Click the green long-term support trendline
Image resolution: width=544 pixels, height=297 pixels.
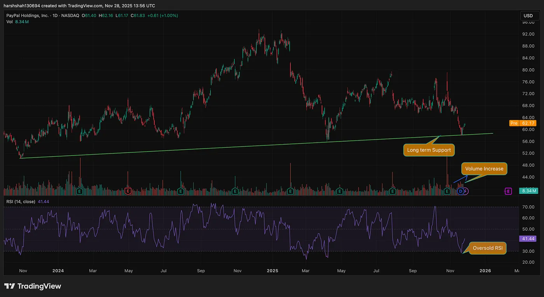click(x=256, y=146)
